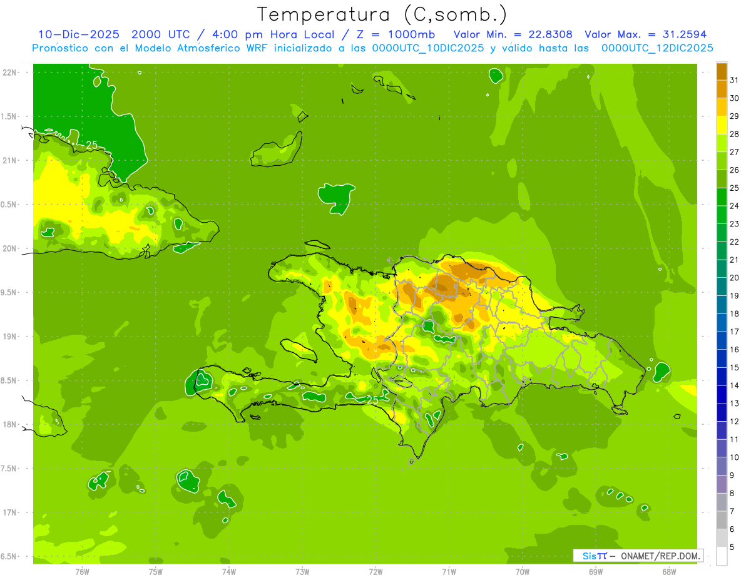Click the latitude label "22N"

(x=9, y=73)
